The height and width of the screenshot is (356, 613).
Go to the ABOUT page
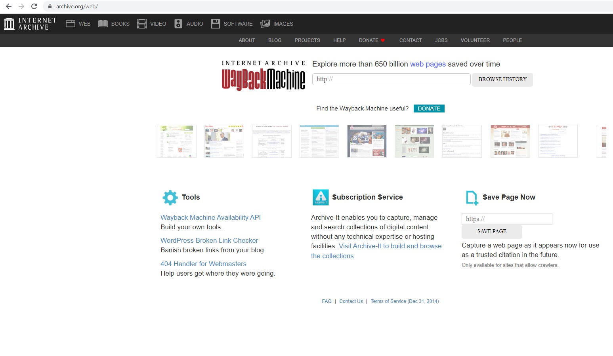point(247,40)
